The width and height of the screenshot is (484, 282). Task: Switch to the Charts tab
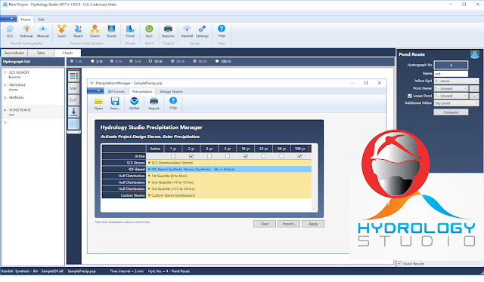(x=67, y=53)
